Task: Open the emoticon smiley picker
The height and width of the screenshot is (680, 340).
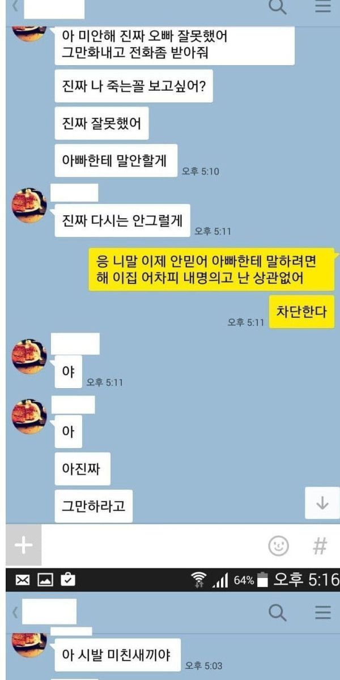Action: 278,546
